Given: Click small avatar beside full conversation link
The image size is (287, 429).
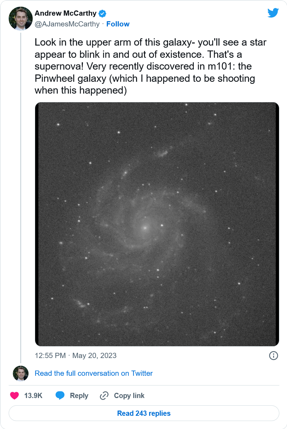Looking at the screenshot, I should click(x=21, y=373).
